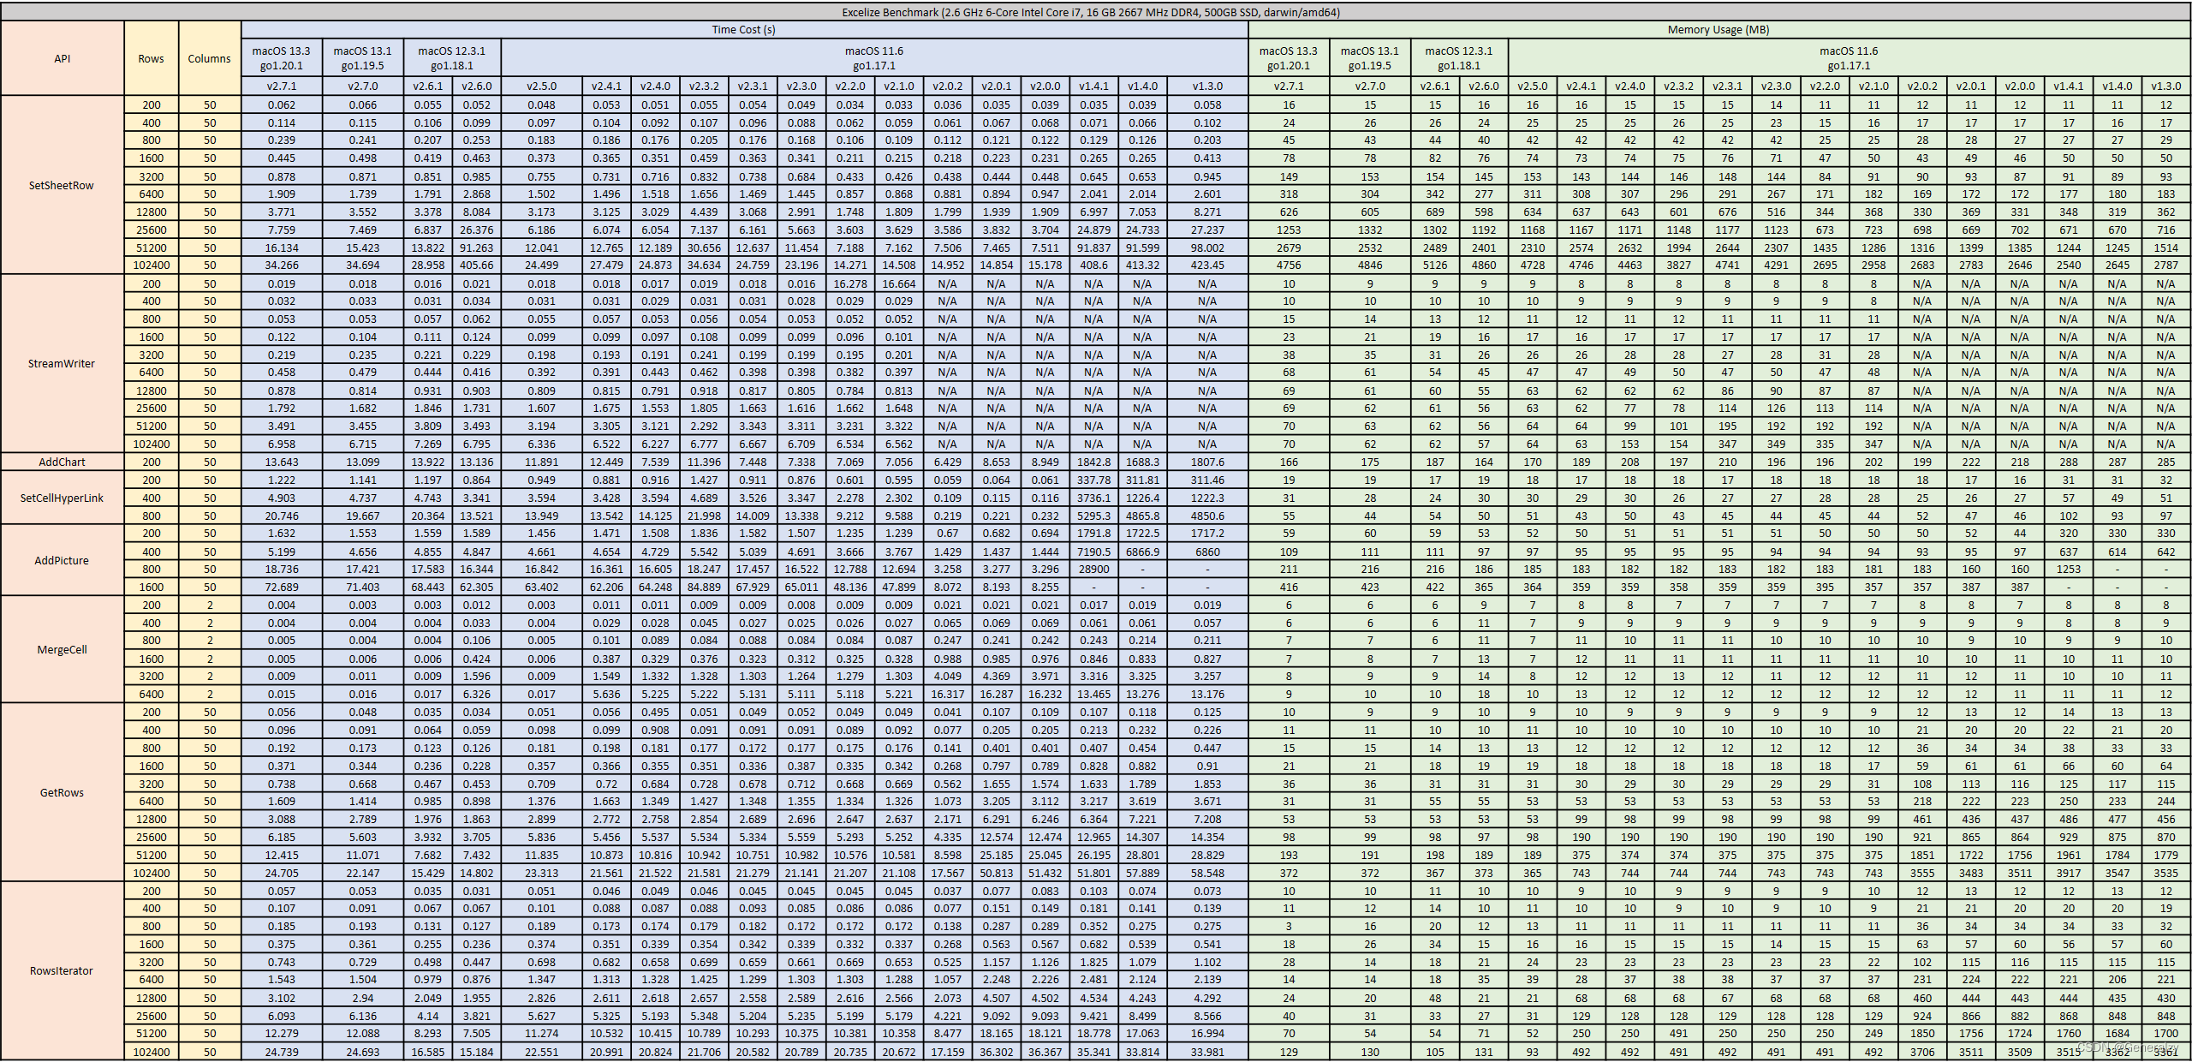Select the SetCellHyperLink label cell
The image size is (2192, 1062).
click(62, 498)
